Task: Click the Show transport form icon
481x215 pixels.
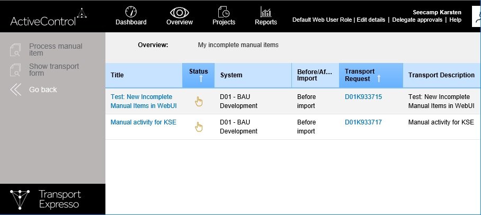Action: click(15, 70)
